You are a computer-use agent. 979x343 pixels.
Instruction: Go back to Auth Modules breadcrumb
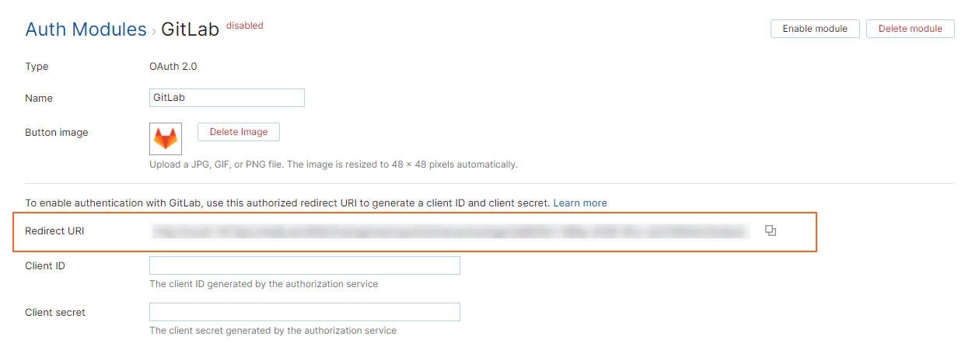(86, 29)
